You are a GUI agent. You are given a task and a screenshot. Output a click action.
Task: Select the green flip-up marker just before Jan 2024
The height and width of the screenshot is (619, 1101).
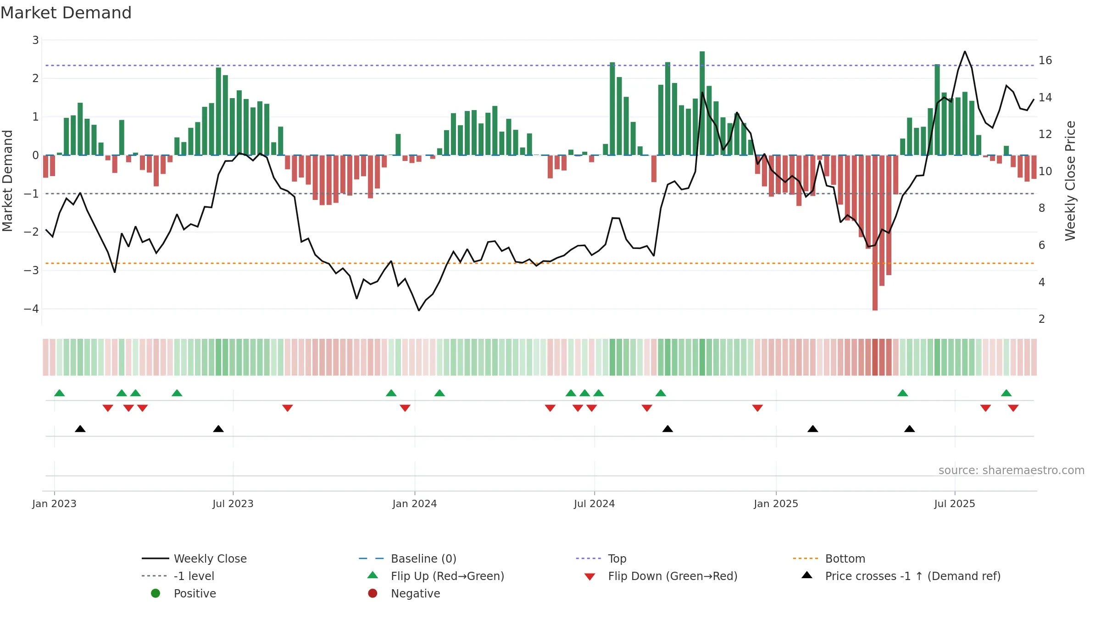click(x=391, y=393)
